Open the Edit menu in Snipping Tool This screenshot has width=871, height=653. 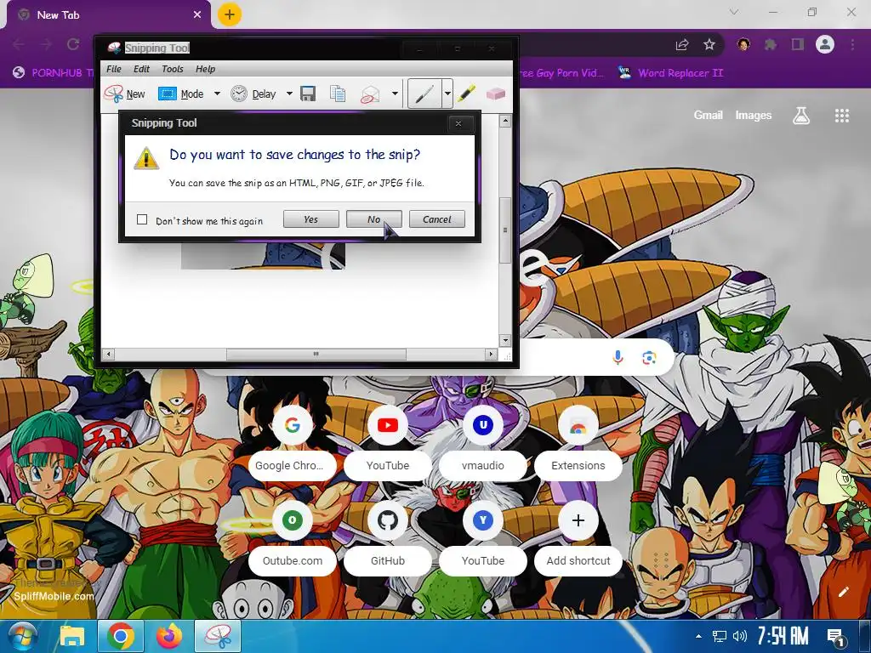pyautogui.click(x=141, y=69)
